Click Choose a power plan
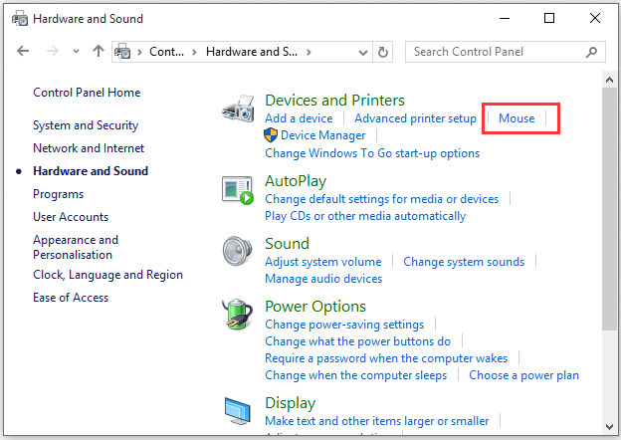 point(523,375)
